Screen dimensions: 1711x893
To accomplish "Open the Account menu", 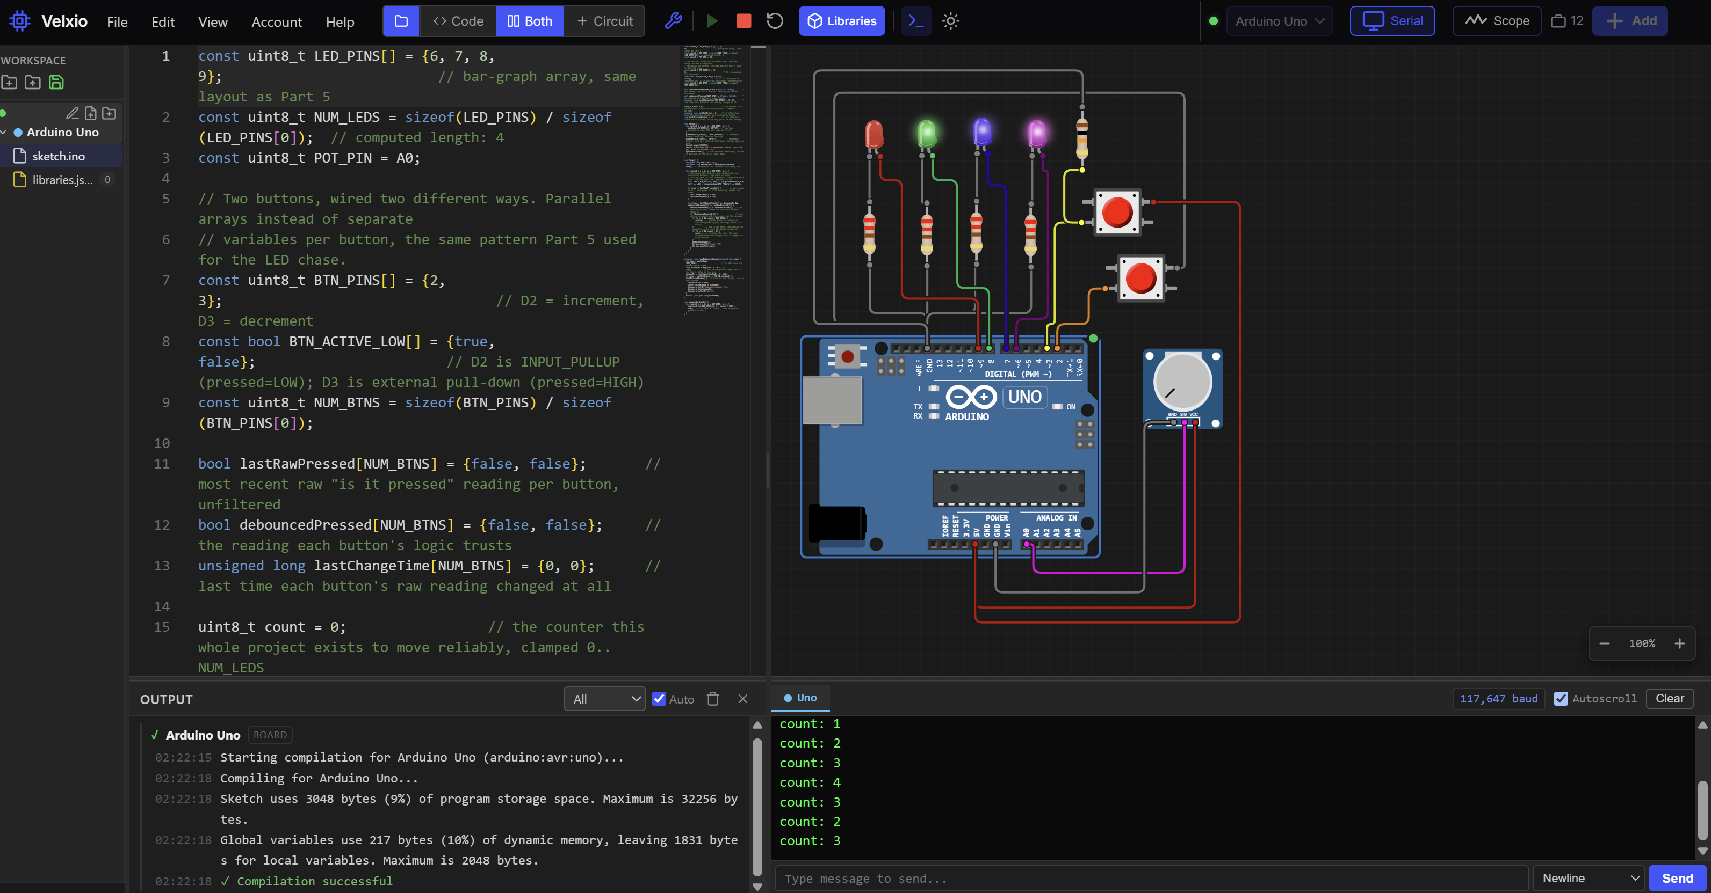I will tap(276, 21).
